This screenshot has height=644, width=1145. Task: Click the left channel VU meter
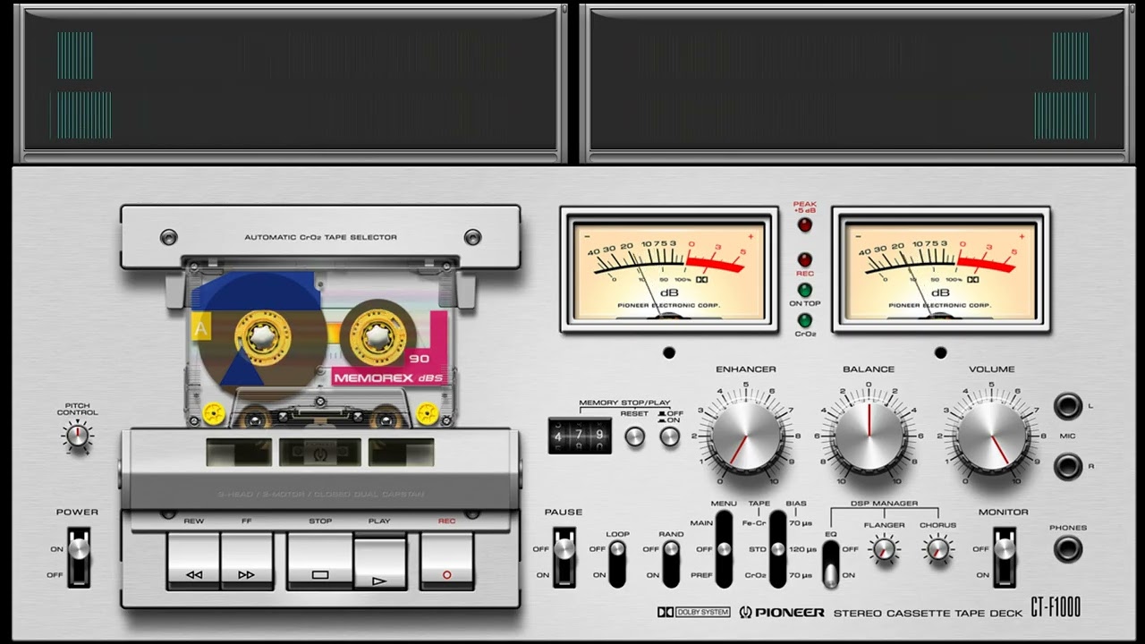(669, 270)
